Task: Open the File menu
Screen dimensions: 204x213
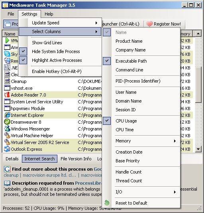Action: 11,14
